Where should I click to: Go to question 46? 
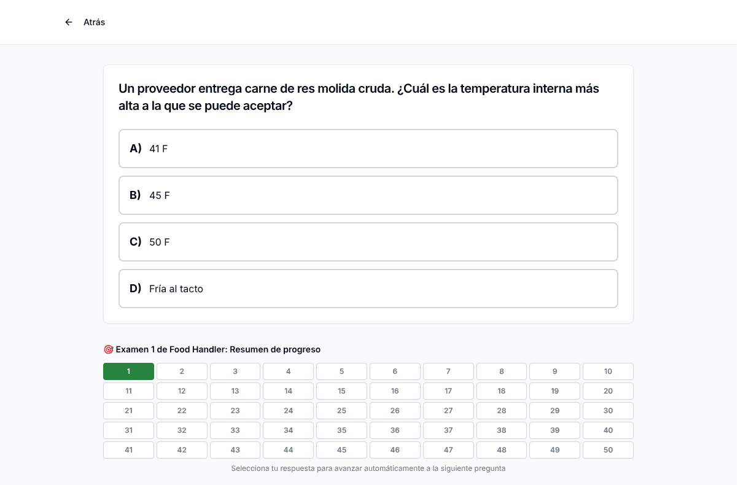[395, 450]
